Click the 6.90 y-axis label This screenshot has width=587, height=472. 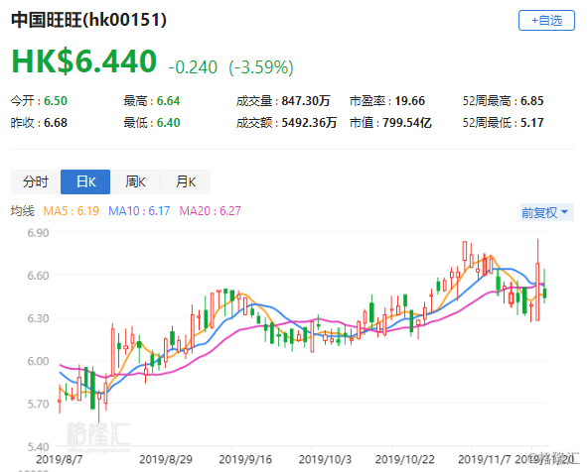tap(38, 233)
